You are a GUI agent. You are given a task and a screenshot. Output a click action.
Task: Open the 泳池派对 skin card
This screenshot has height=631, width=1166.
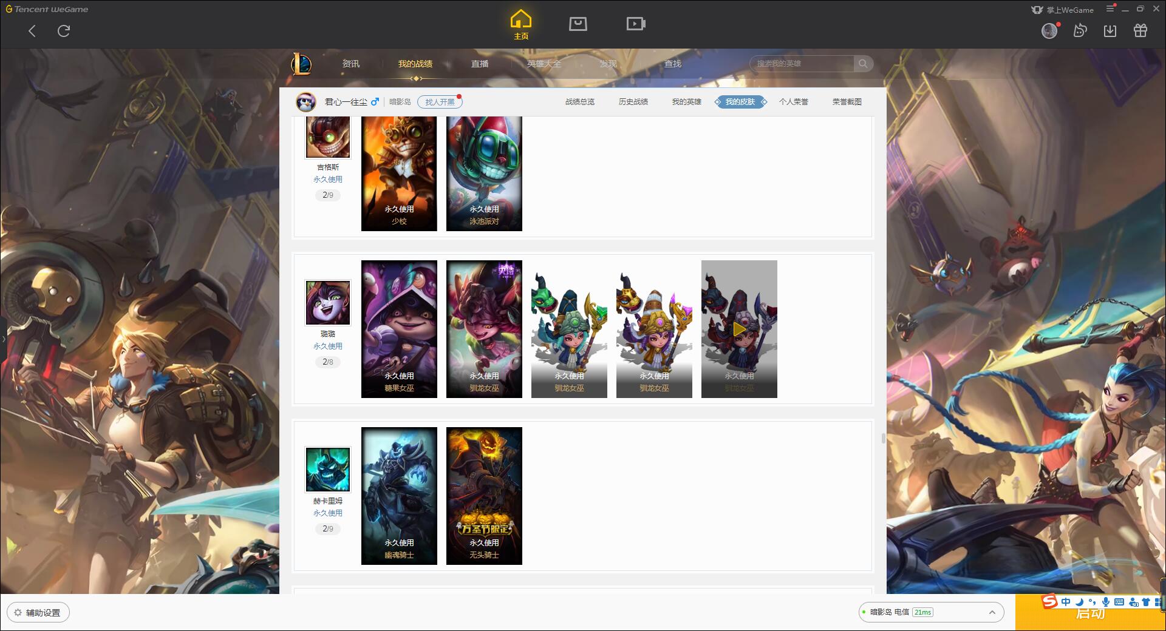pos(484,174)
